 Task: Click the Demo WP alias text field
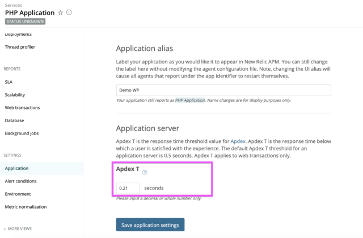223,90
